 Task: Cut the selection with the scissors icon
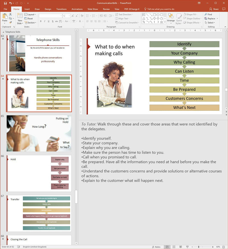click(x=11, y=15)
